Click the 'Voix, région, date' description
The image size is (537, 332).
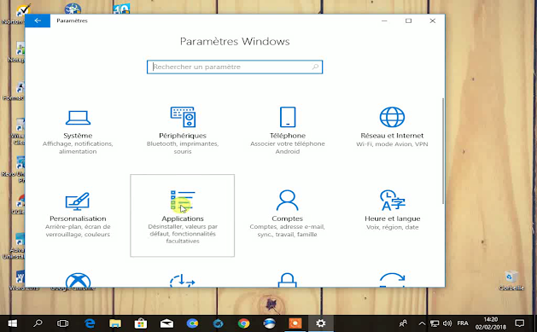pos(392,227)
